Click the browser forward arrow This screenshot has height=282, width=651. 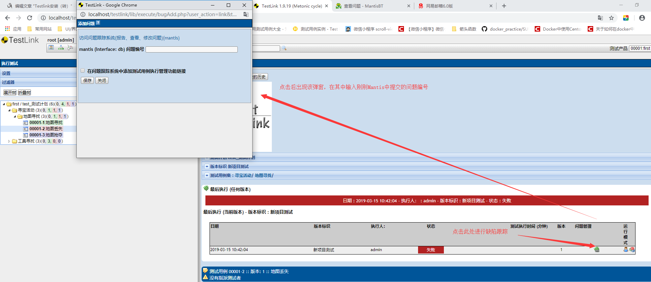[x=19, y=18]
